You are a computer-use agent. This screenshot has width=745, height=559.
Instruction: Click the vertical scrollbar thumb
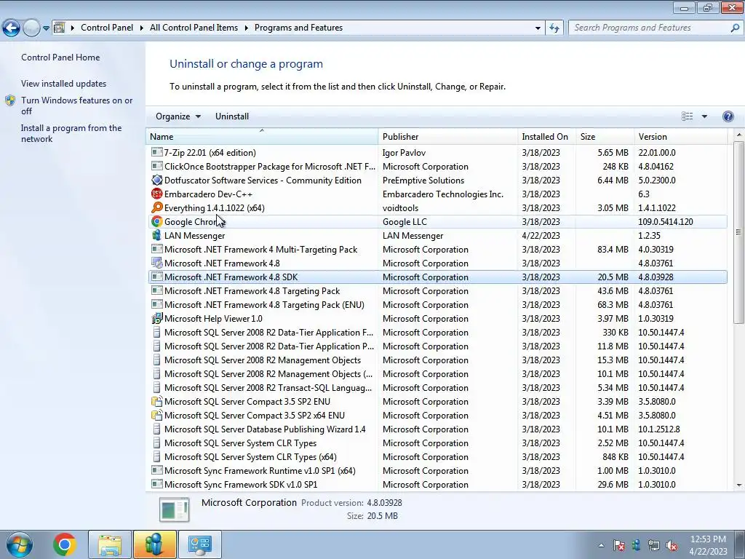coord(738,232)
